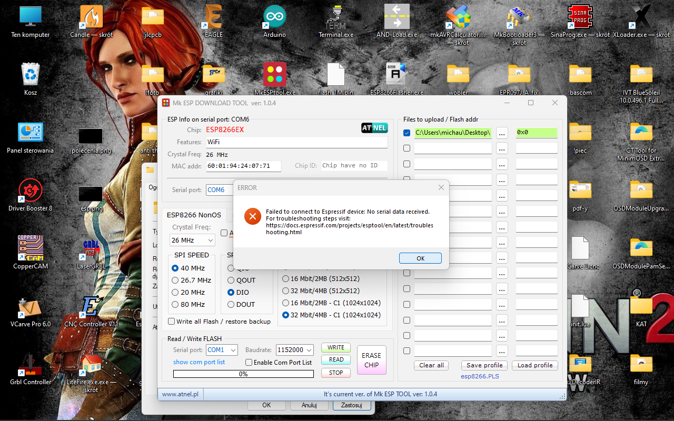The image size is (674, 421).
Task: Click the Save profile button
Action: click(484, 365)
